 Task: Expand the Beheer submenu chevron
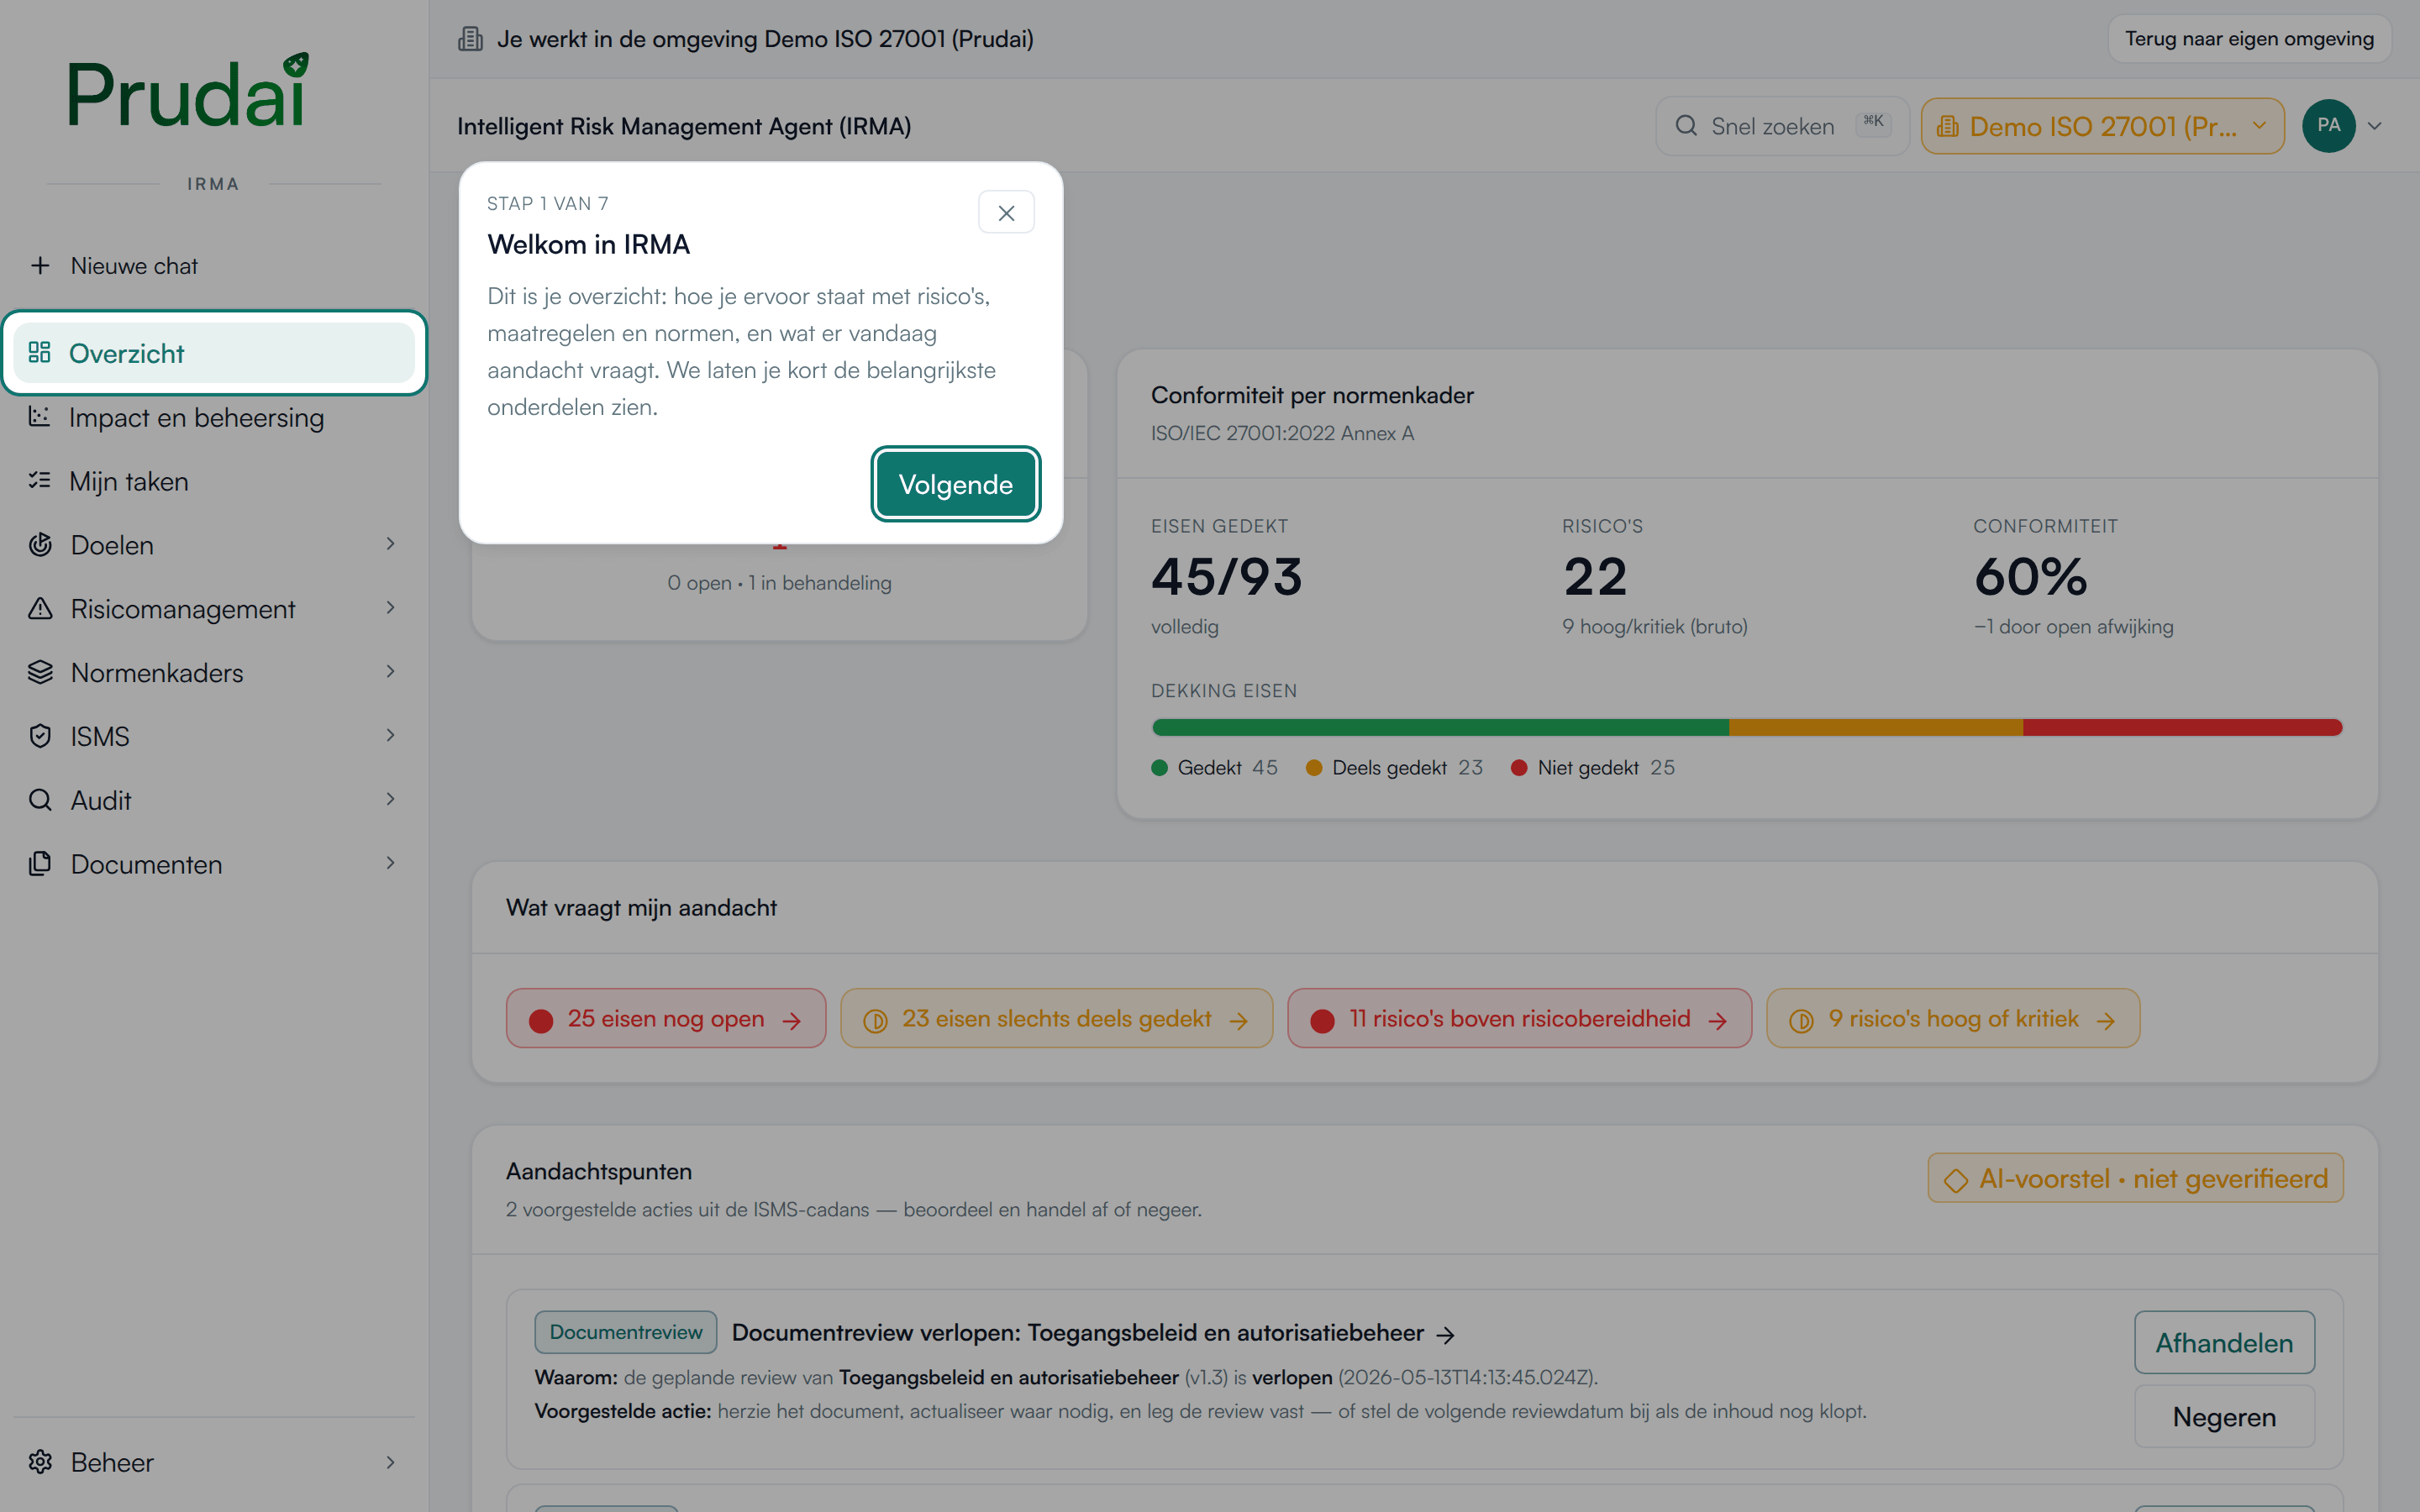pyautogui.click(x=391, y=1462)
